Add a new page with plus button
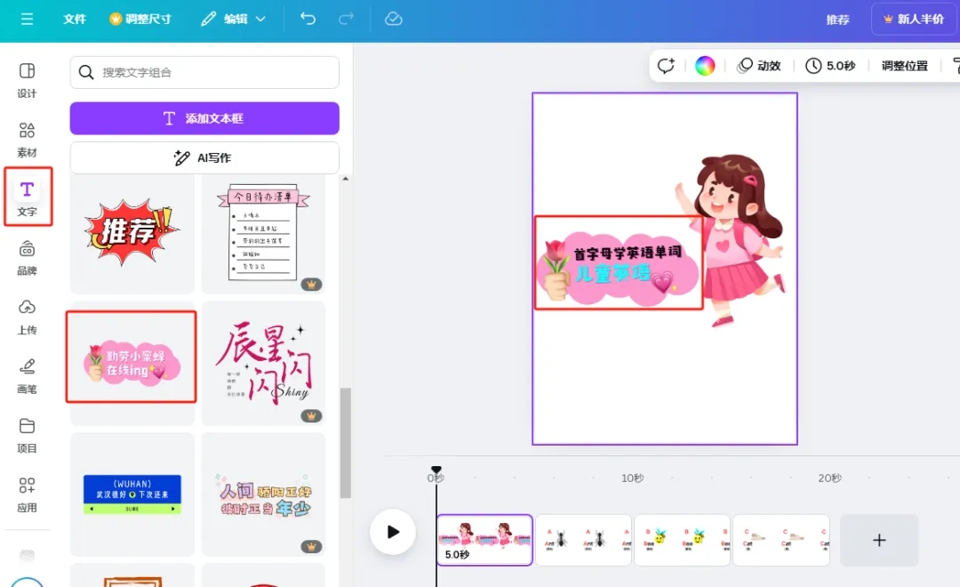Viewport: 960px width, 587px height. click(879, 540)
